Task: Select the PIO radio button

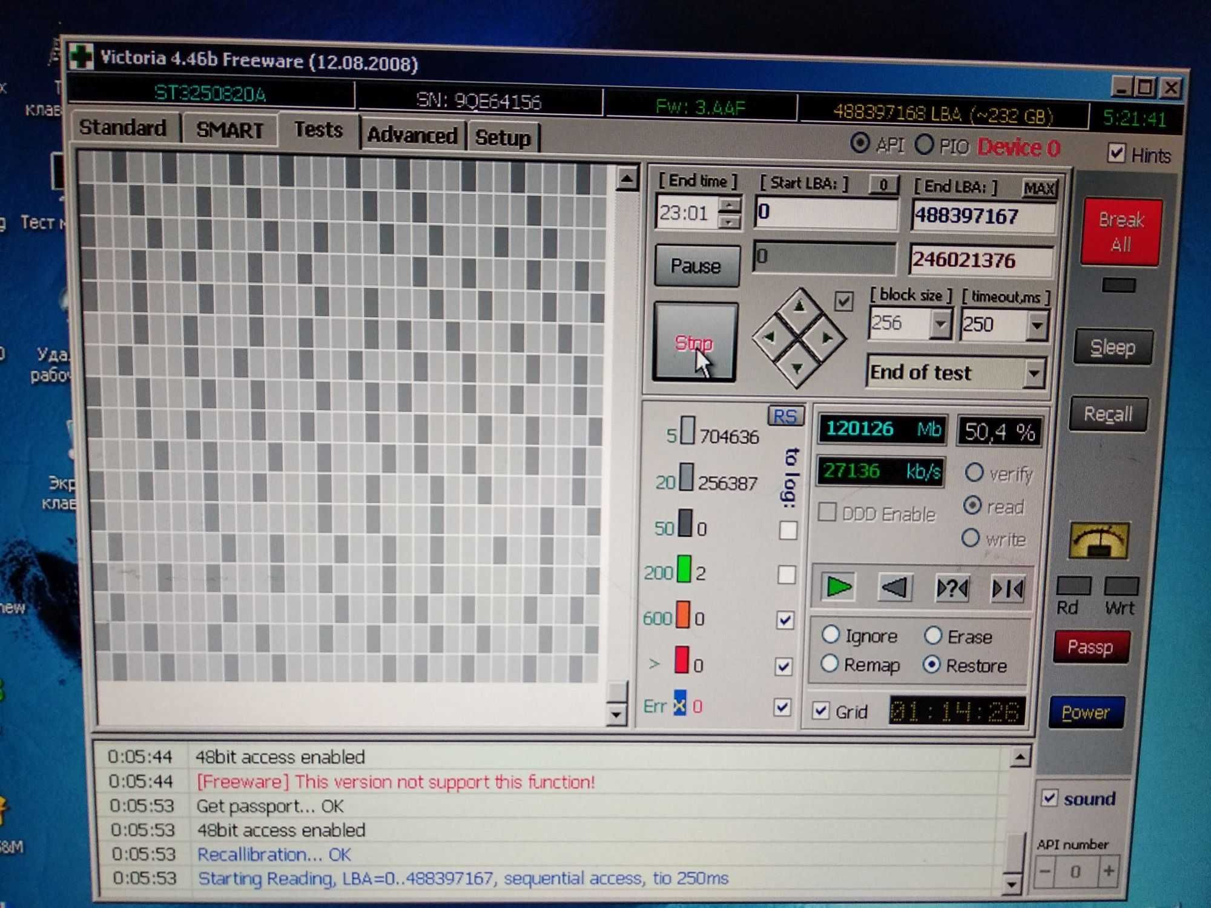Action: [x=924, y=145]
